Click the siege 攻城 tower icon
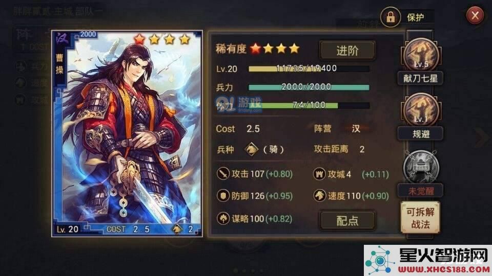The height and width of the screenshot is (276, 492). [319, 174]
